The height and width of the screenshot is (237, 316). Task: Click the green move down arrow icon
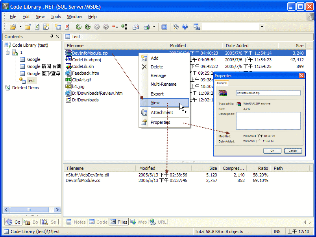click(x=88, y=27)
